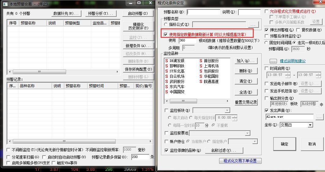Enable 复权数据 checkbox
This screenshot has width=325, height=172.
click(298, 30)
